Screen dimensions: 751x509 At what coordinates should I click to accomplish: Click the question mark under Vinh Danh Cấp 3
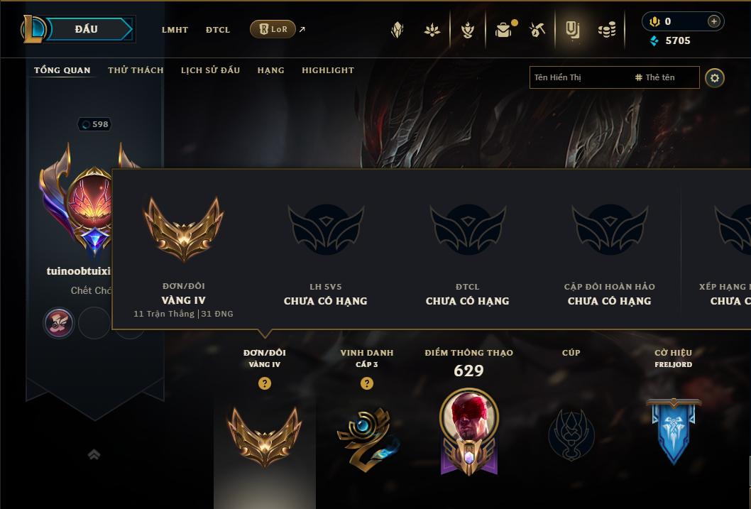[x=367, y=383]
